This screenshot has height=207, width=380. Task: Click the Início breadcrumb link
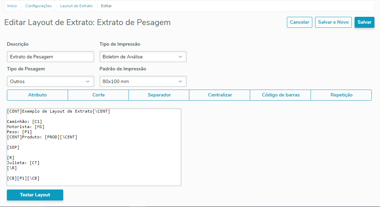[x=12, y=6]
